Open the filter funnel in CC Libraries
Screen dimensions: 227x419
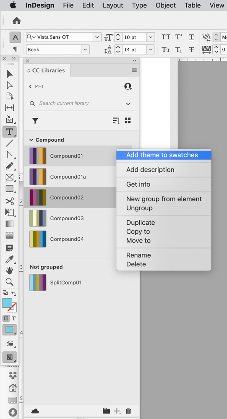point(35,121)
